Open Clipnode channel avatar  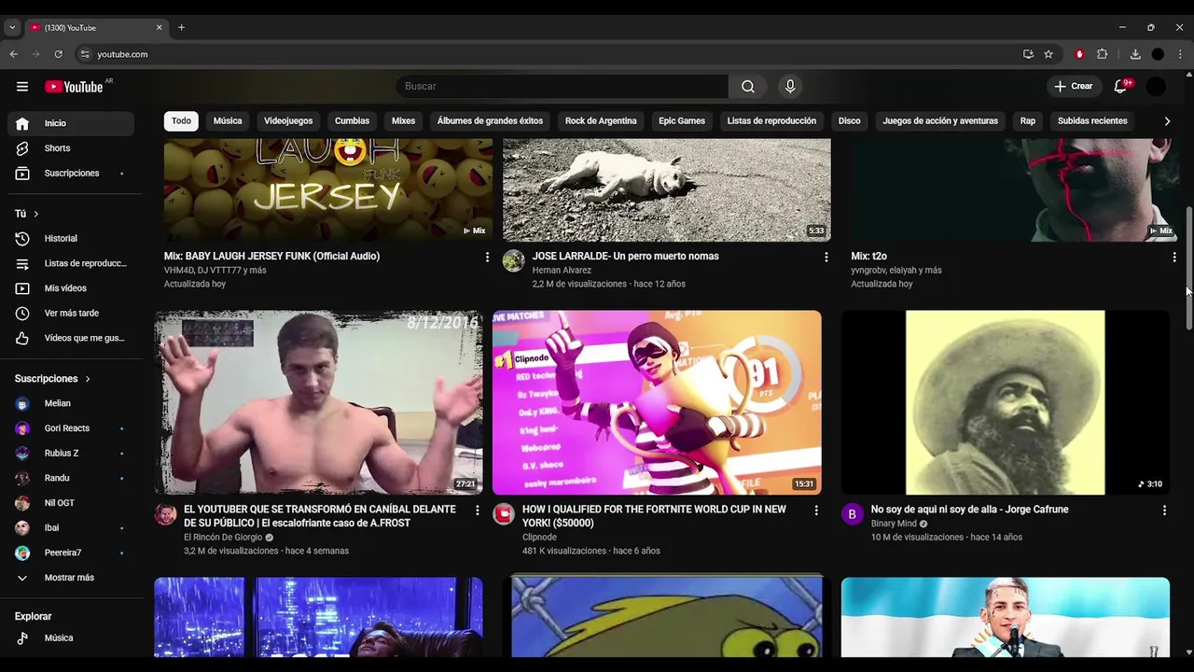click(x=504, y=514)
